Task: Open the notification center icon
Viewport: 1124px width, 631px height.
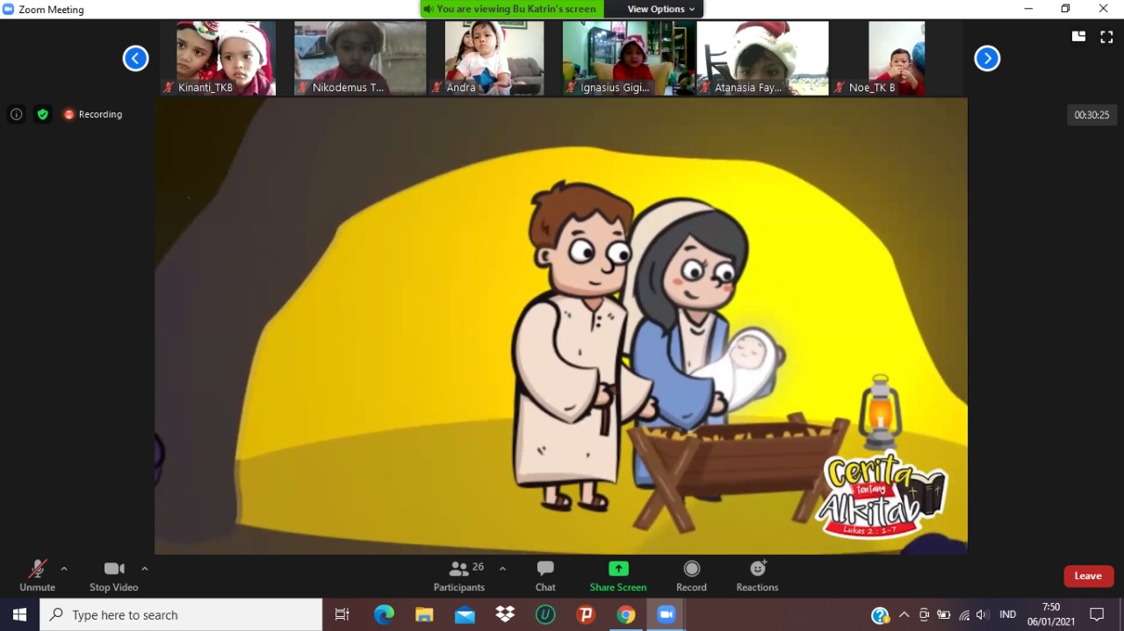Action: pyautogui.click(x=1097, y=614)
